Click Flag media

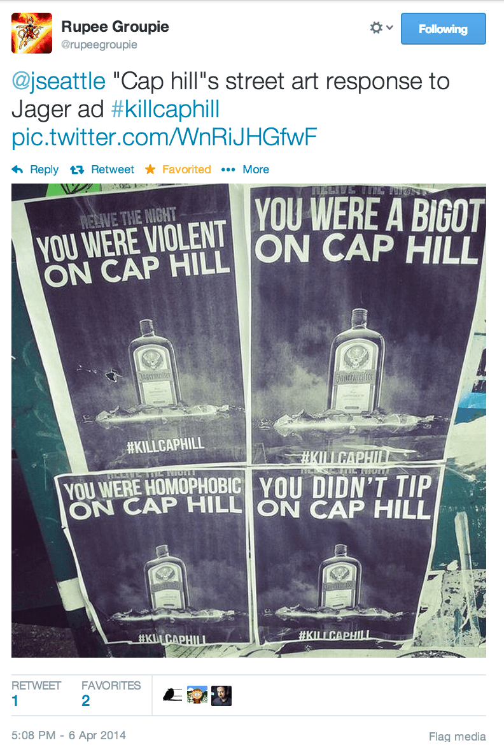tap(457, 736)
